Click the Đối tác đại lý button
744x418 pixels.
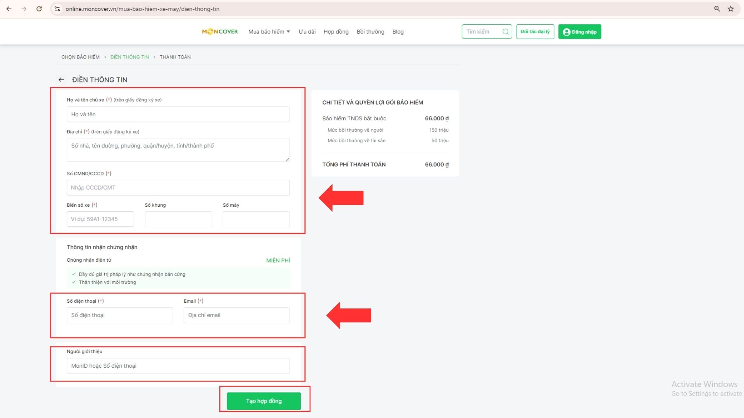pos(535,32)
